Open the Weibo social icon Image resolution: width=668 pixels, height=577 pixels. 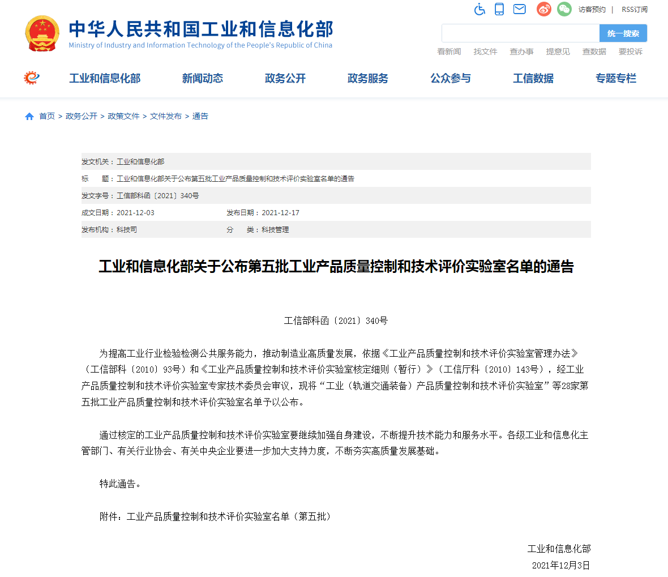coord(544,9)
